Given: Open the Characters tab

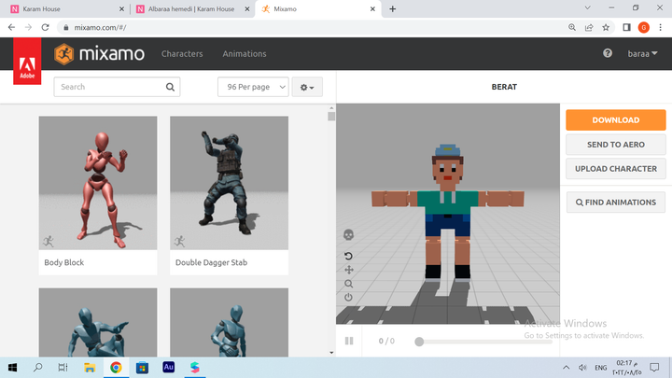Looking at the screenshot, I should coord(182,53).
